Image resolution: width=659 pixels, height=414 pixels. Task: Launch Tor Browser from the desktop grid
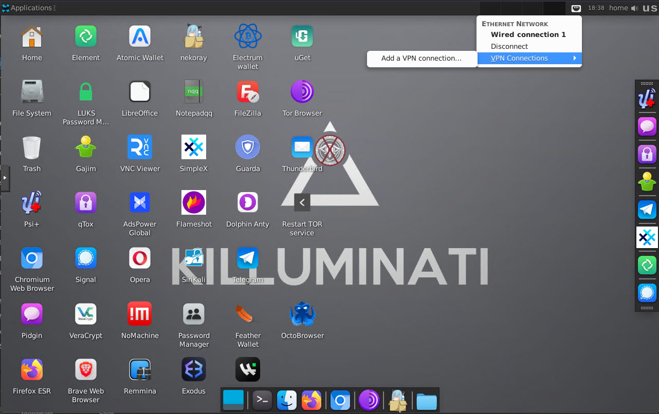coord(302,92)
